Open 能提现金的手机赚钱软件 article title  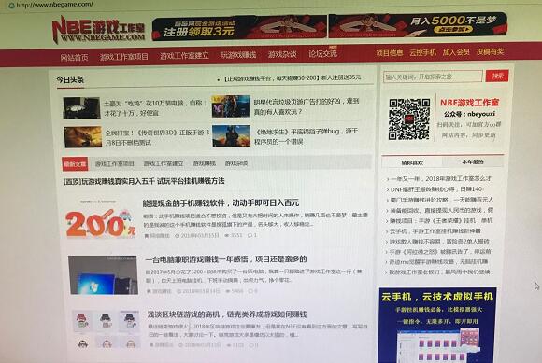click(x=221, y=202)
